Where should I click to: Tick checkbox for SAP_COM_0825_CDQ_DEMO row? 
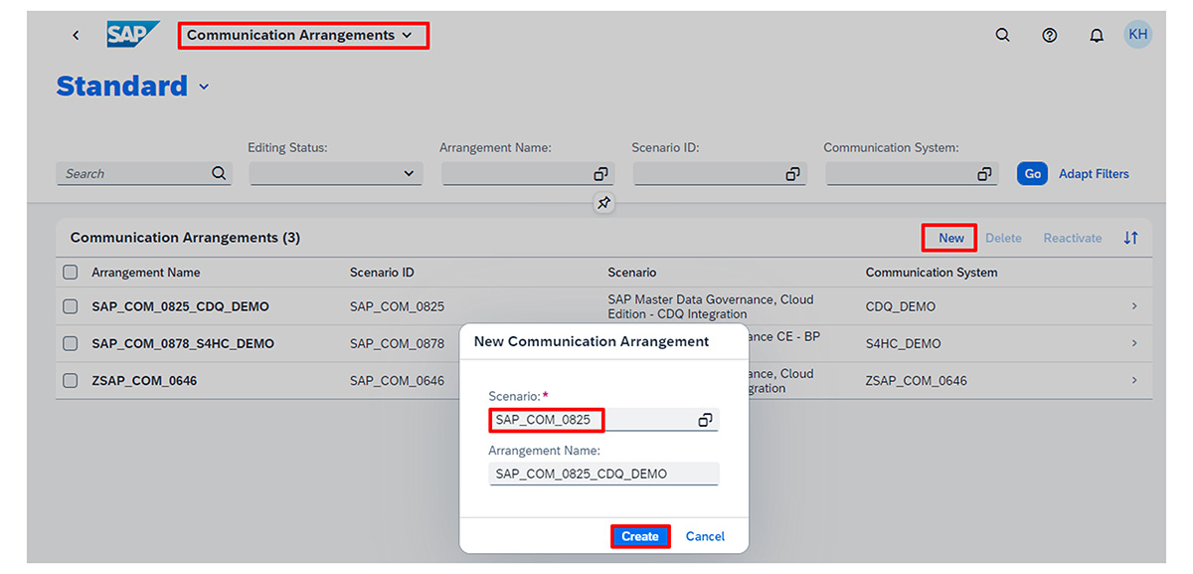point(71,306)
